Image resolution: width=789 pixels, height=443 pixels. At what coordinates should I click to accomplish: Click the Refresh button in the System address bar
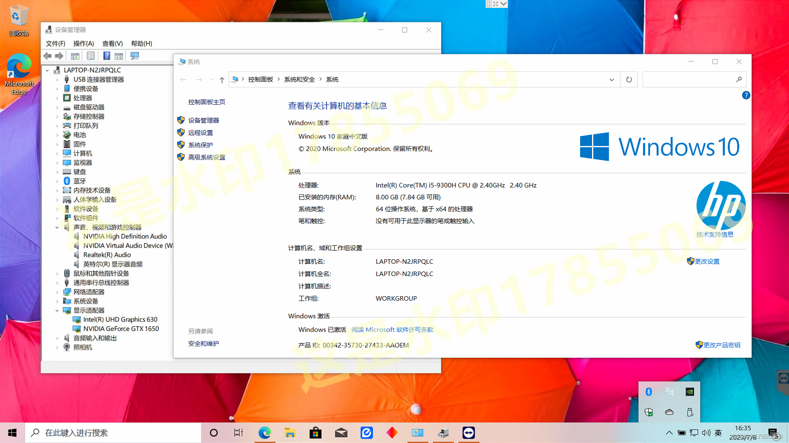pos(629,80)
